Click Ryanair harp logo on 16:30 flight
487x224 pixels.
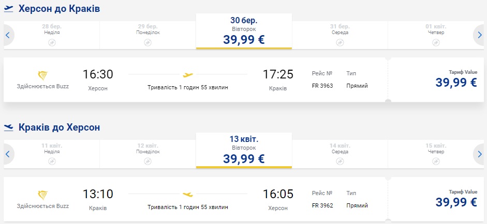42,75
